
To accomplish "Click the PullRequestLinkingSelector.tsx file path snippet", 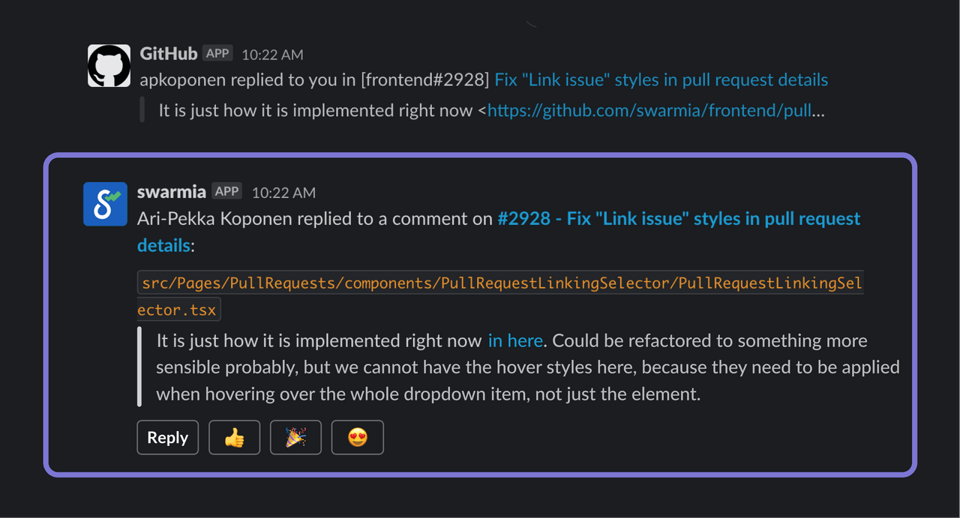I will 499,283.
